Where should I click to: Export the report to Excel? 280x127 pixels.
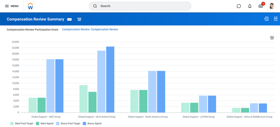click(266, 19)
